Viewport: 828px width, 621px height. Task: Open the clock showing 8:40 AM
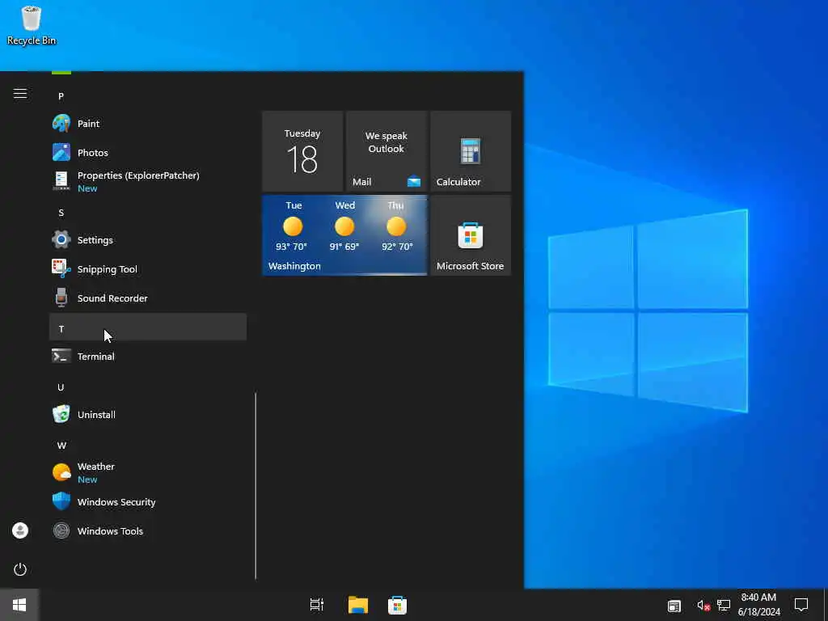(x=758, y=605)
